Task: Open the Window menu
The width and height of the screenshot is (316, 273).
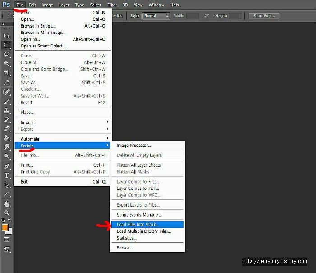Action: coord(156,5)
